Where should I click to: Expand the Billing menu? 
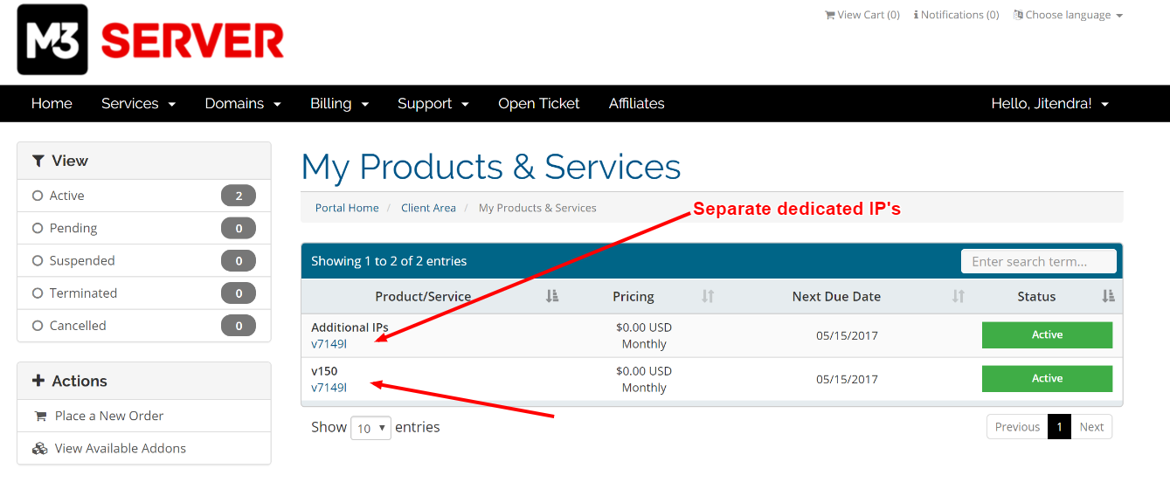[x=339, y=103]
